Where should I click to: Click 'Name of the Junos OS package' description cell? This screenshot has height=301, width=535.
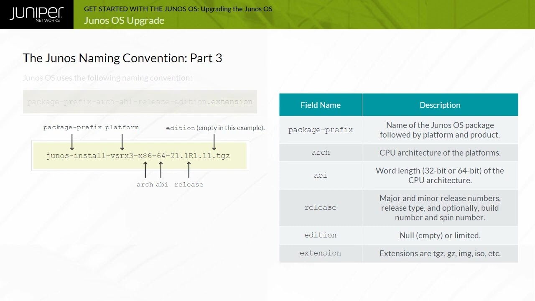point(440,130)
